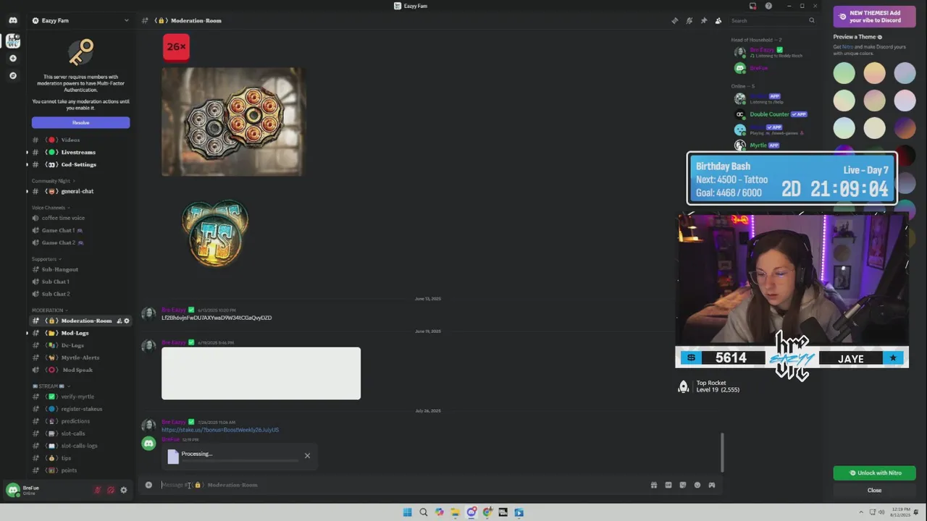Open the gift Nitro icon
Image resolution: width=927 pixels, height=521 pixels.
654,485
